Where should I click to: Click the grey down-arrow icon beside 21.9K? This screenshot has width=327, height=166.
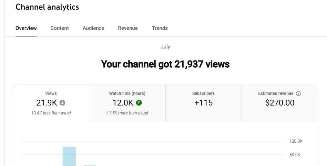click(x=62, y=103)
